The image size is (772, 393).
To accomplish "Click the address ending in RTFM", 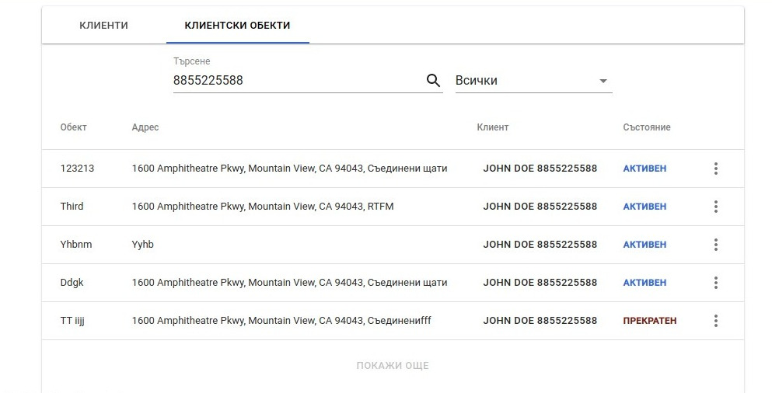I will click(x=263, y=207).
